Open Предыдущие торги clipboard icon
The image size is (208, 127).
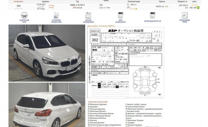[185, 15]
